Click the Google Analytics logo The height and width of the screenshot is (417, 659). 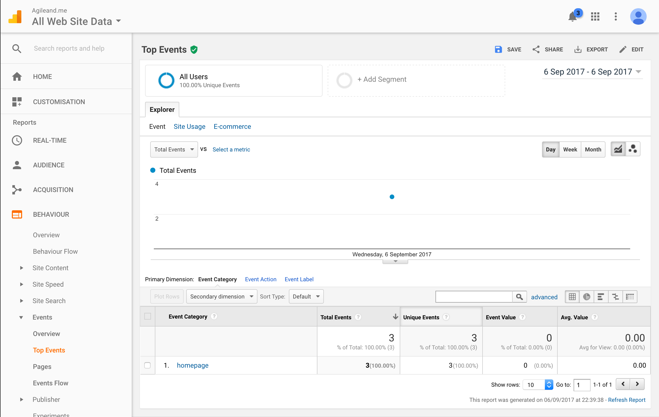tap(15, 17)
